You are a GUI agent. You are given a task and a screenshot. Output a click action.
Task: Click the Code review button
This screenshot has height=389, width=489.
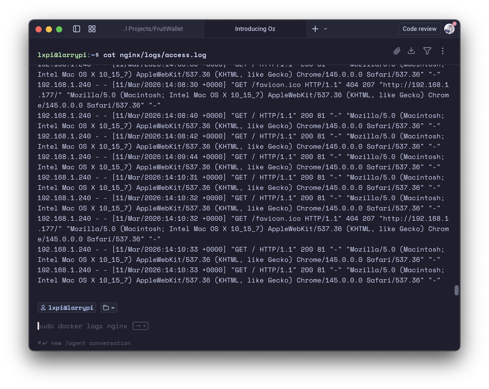(419, 29)
